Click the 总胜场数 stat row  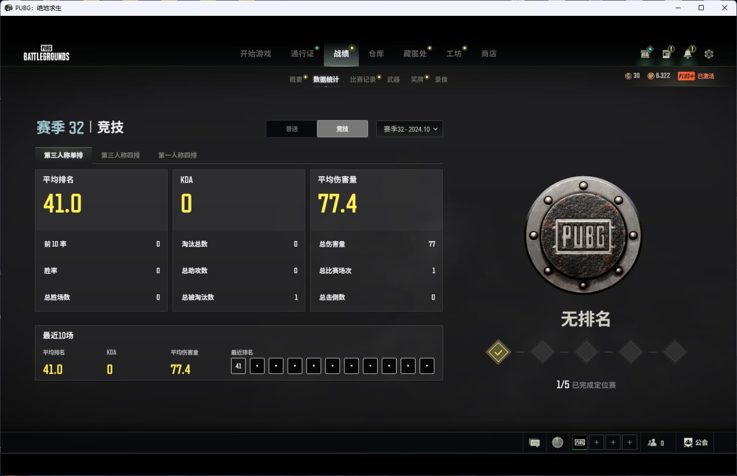(101, 297)
